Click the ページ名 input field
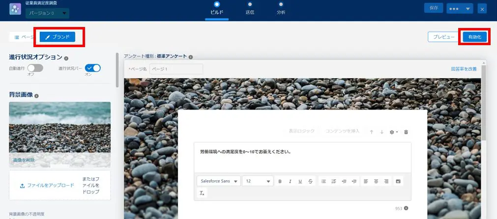Viewport: 497px width, 219px height. tap(176, 69)
